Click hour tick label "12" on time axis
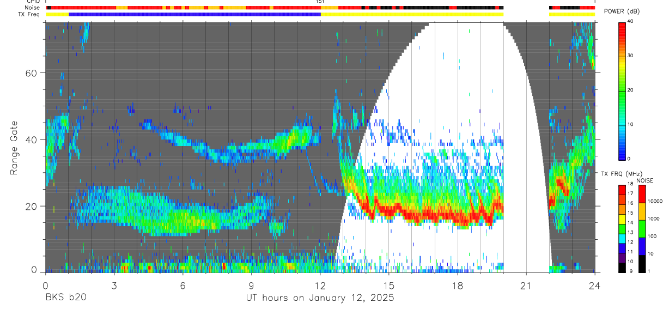This screenshot has width=669, height=309. click(x=320, y=286)
